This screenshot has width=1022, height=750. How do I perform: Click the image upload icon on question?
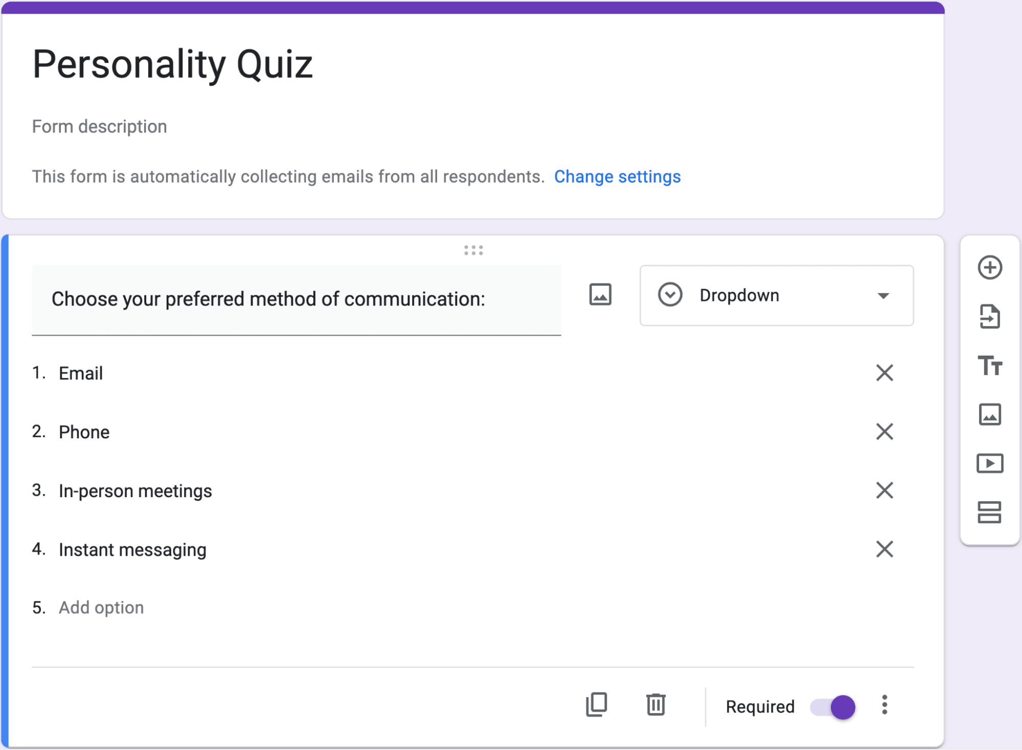(x=601, y=294)
